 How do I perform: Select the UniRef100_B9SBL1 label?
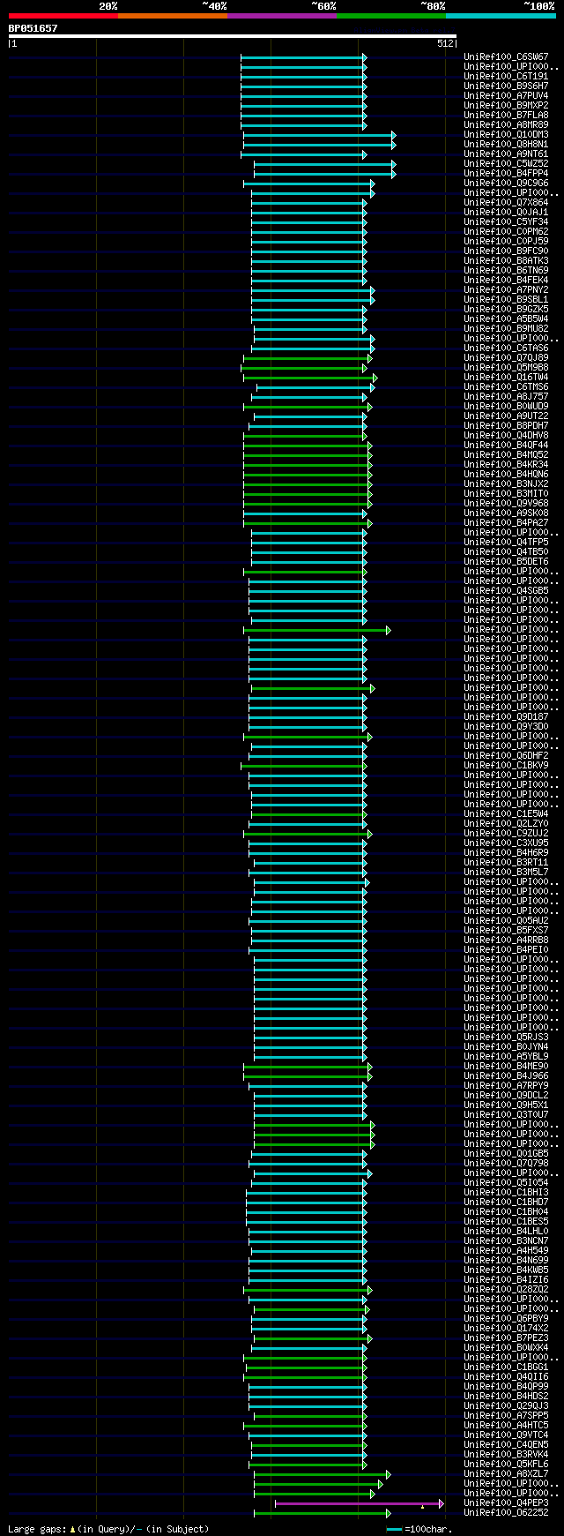506,300
